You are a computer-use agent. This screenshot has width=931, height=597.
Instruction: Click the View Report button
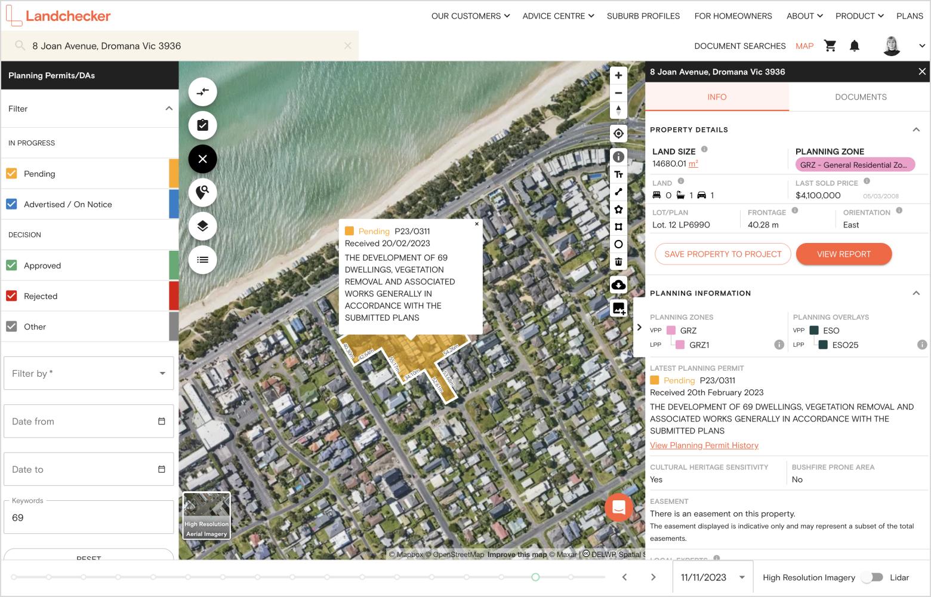coord(844,254)
